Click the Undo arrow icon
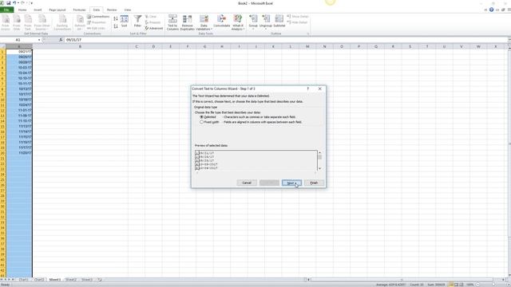Image resolution: width=511 pixels, height=287 pixels. point(14,3)
